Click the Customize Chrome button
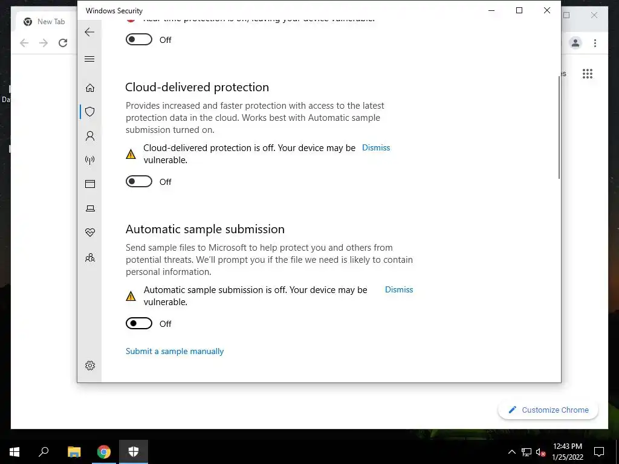The height and width of the screenshot is (464, 619). coord(548,410)
